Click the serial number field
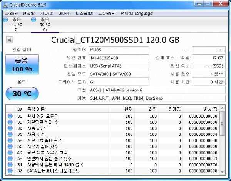 [119, 58]
